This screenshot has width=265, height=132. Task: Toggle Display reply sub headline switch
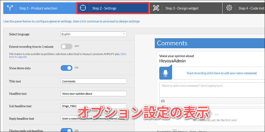(x=67, y=130)
